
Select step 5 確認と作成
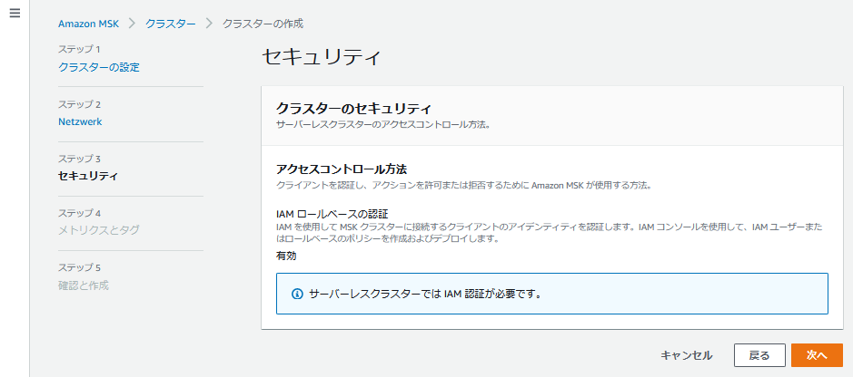click(84, 285)
